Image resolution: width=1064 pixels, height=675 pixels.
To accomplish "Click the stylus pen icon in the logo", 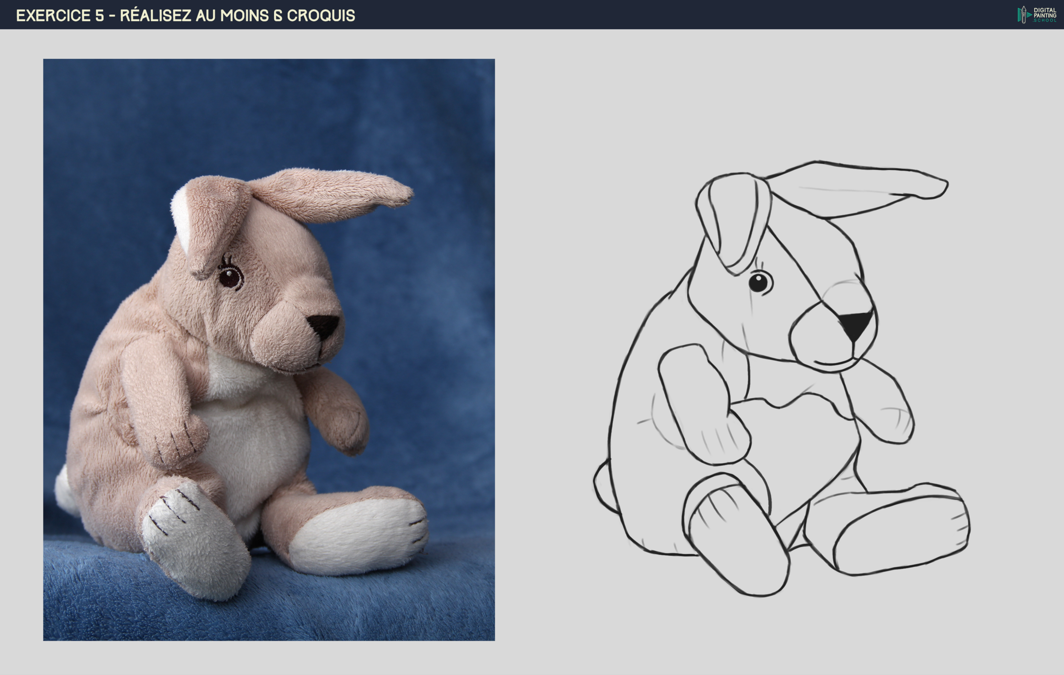I will point(1024,14).
